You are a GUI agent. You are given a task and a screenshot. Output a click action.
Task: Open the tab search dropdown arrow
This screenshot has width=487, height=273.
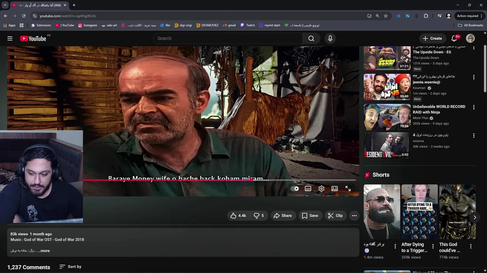tap(5, 5)
